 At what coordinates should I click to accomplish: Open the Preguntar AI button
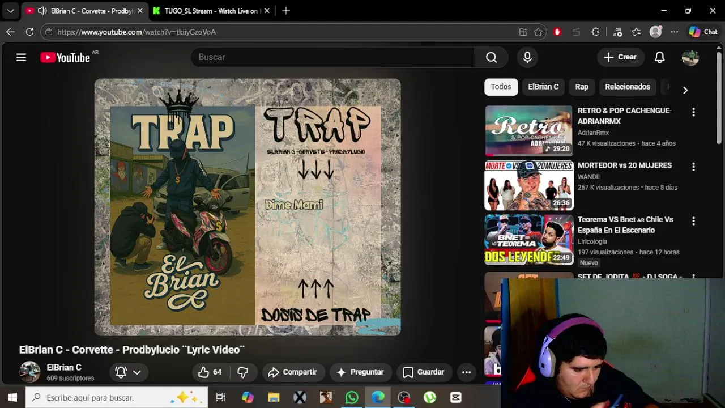click(x=360, y=372)
